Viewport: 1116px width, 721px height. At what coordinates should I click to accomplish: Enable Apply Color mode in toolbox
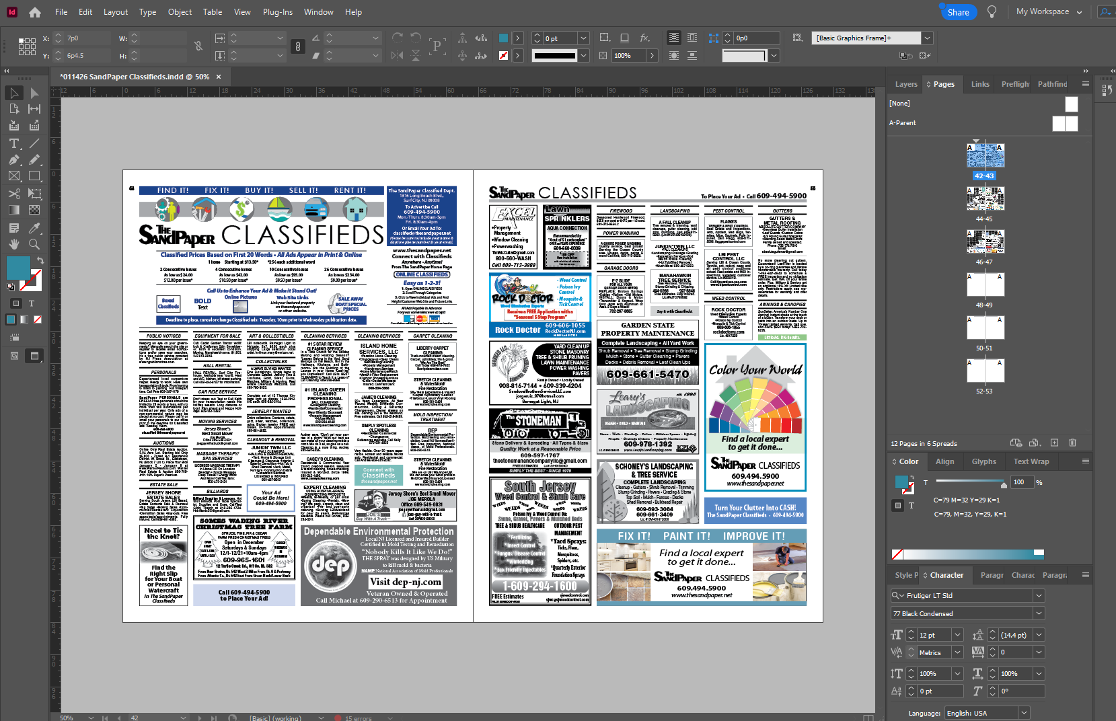tap(11, 319)
